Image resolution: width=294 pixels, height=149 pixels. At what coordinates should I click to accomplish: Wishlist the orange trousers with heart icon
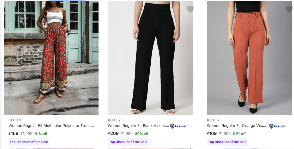point(289,9)
